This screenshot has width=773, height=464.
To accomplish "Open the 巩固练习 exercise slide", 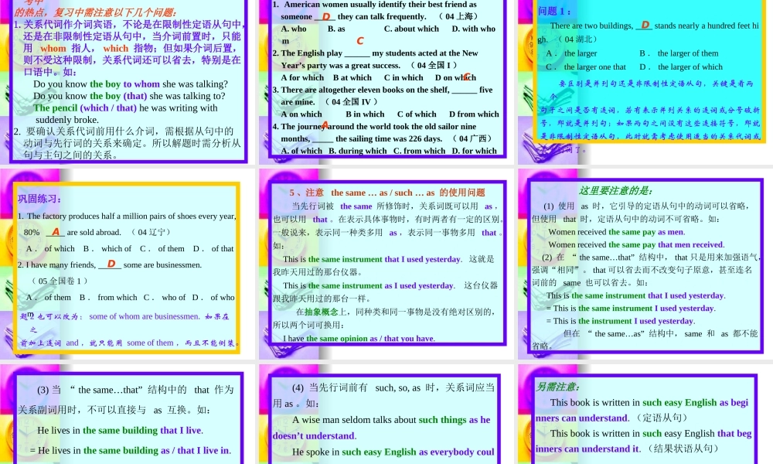I will 128,264.
